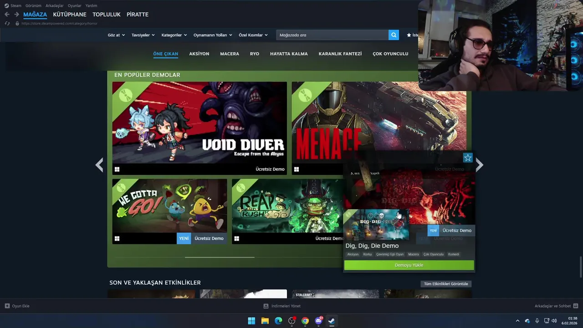
Task: Open the Oyunlar menu
Action: pyautogui.click(x=75, y=6)
